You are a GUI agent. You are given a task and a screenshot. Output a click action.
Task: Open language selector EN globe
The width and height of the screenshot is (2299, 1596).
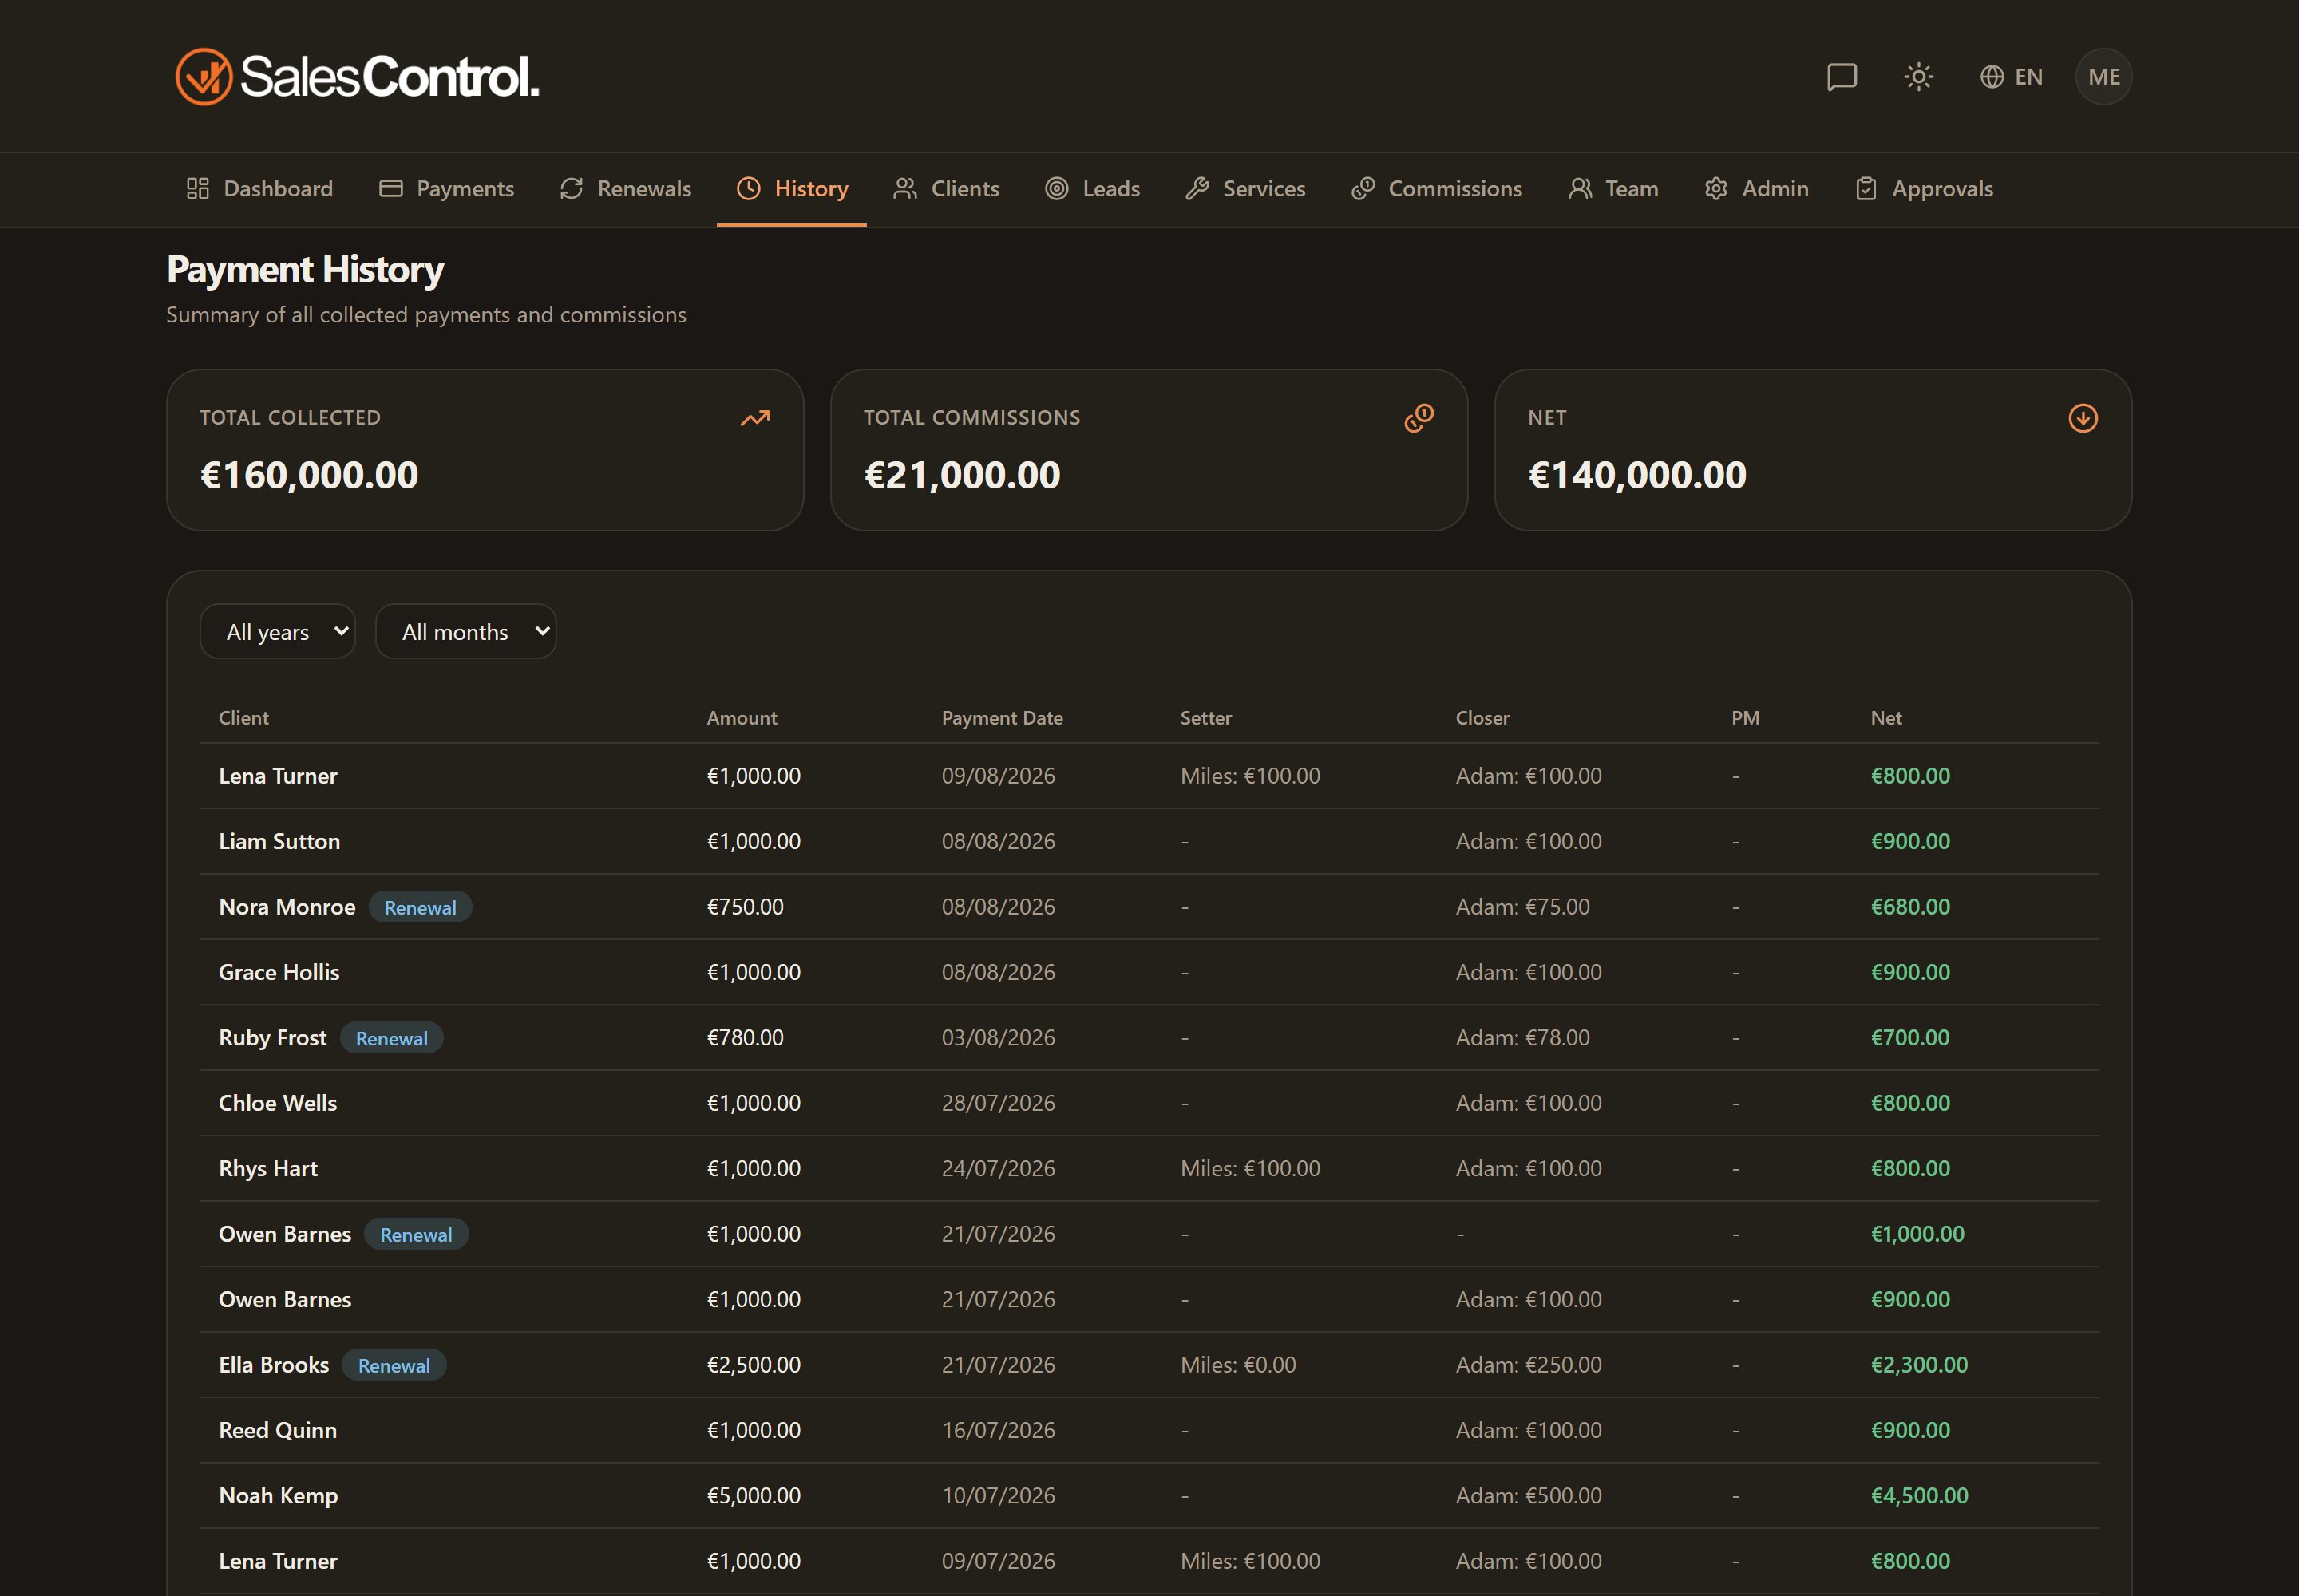pyautogui.click(x=2011, y=77)
